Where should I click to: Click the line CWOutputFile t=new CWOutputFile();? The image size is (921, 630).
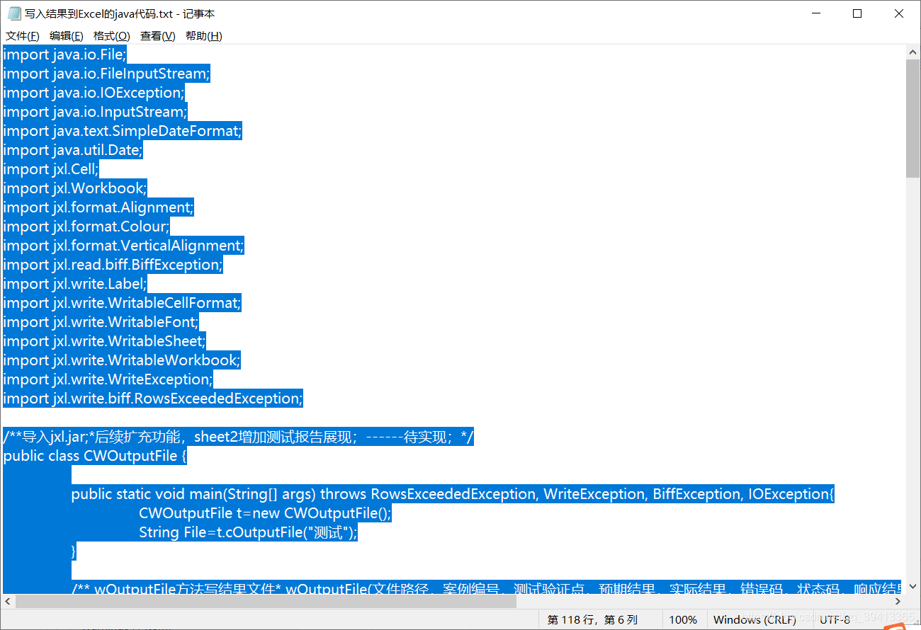point(265,513)
